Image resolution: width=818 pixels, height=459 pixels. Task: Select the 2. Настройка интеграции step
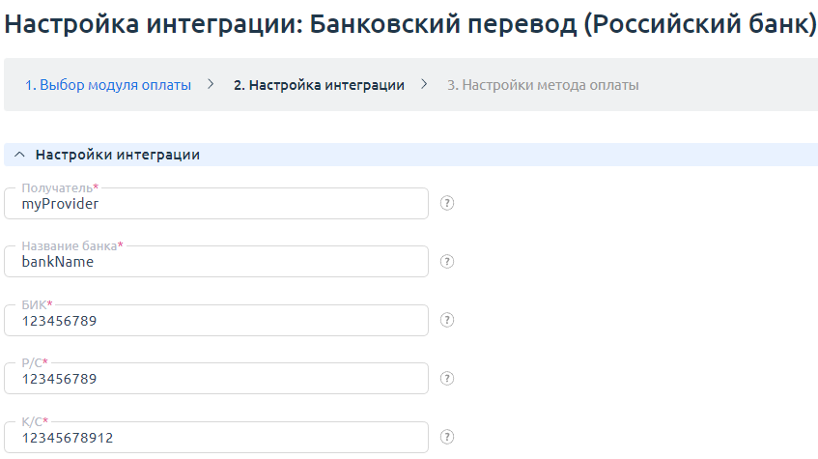tap(319, 85)
